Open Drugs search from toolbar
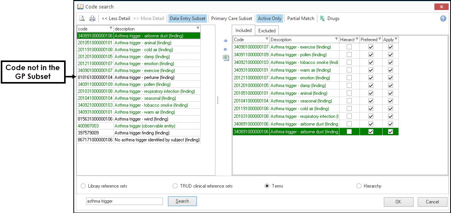The width and height of the screenshot is (451, 213). [329, 18]
